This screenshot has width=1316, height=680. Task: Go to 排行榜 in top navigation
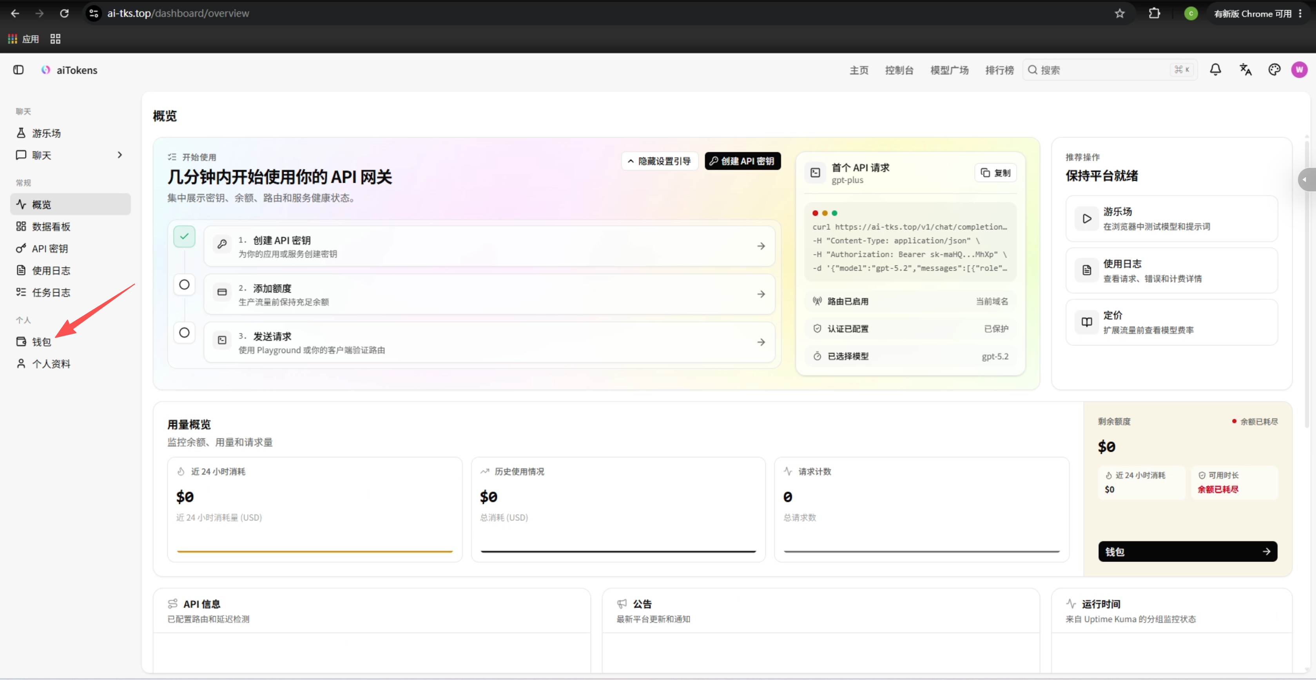(999, 70)
